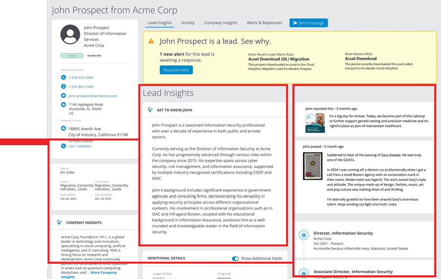Click the Unsubscribe link
Viewport: 441px width, 279px height.
[x=94, y=55]
